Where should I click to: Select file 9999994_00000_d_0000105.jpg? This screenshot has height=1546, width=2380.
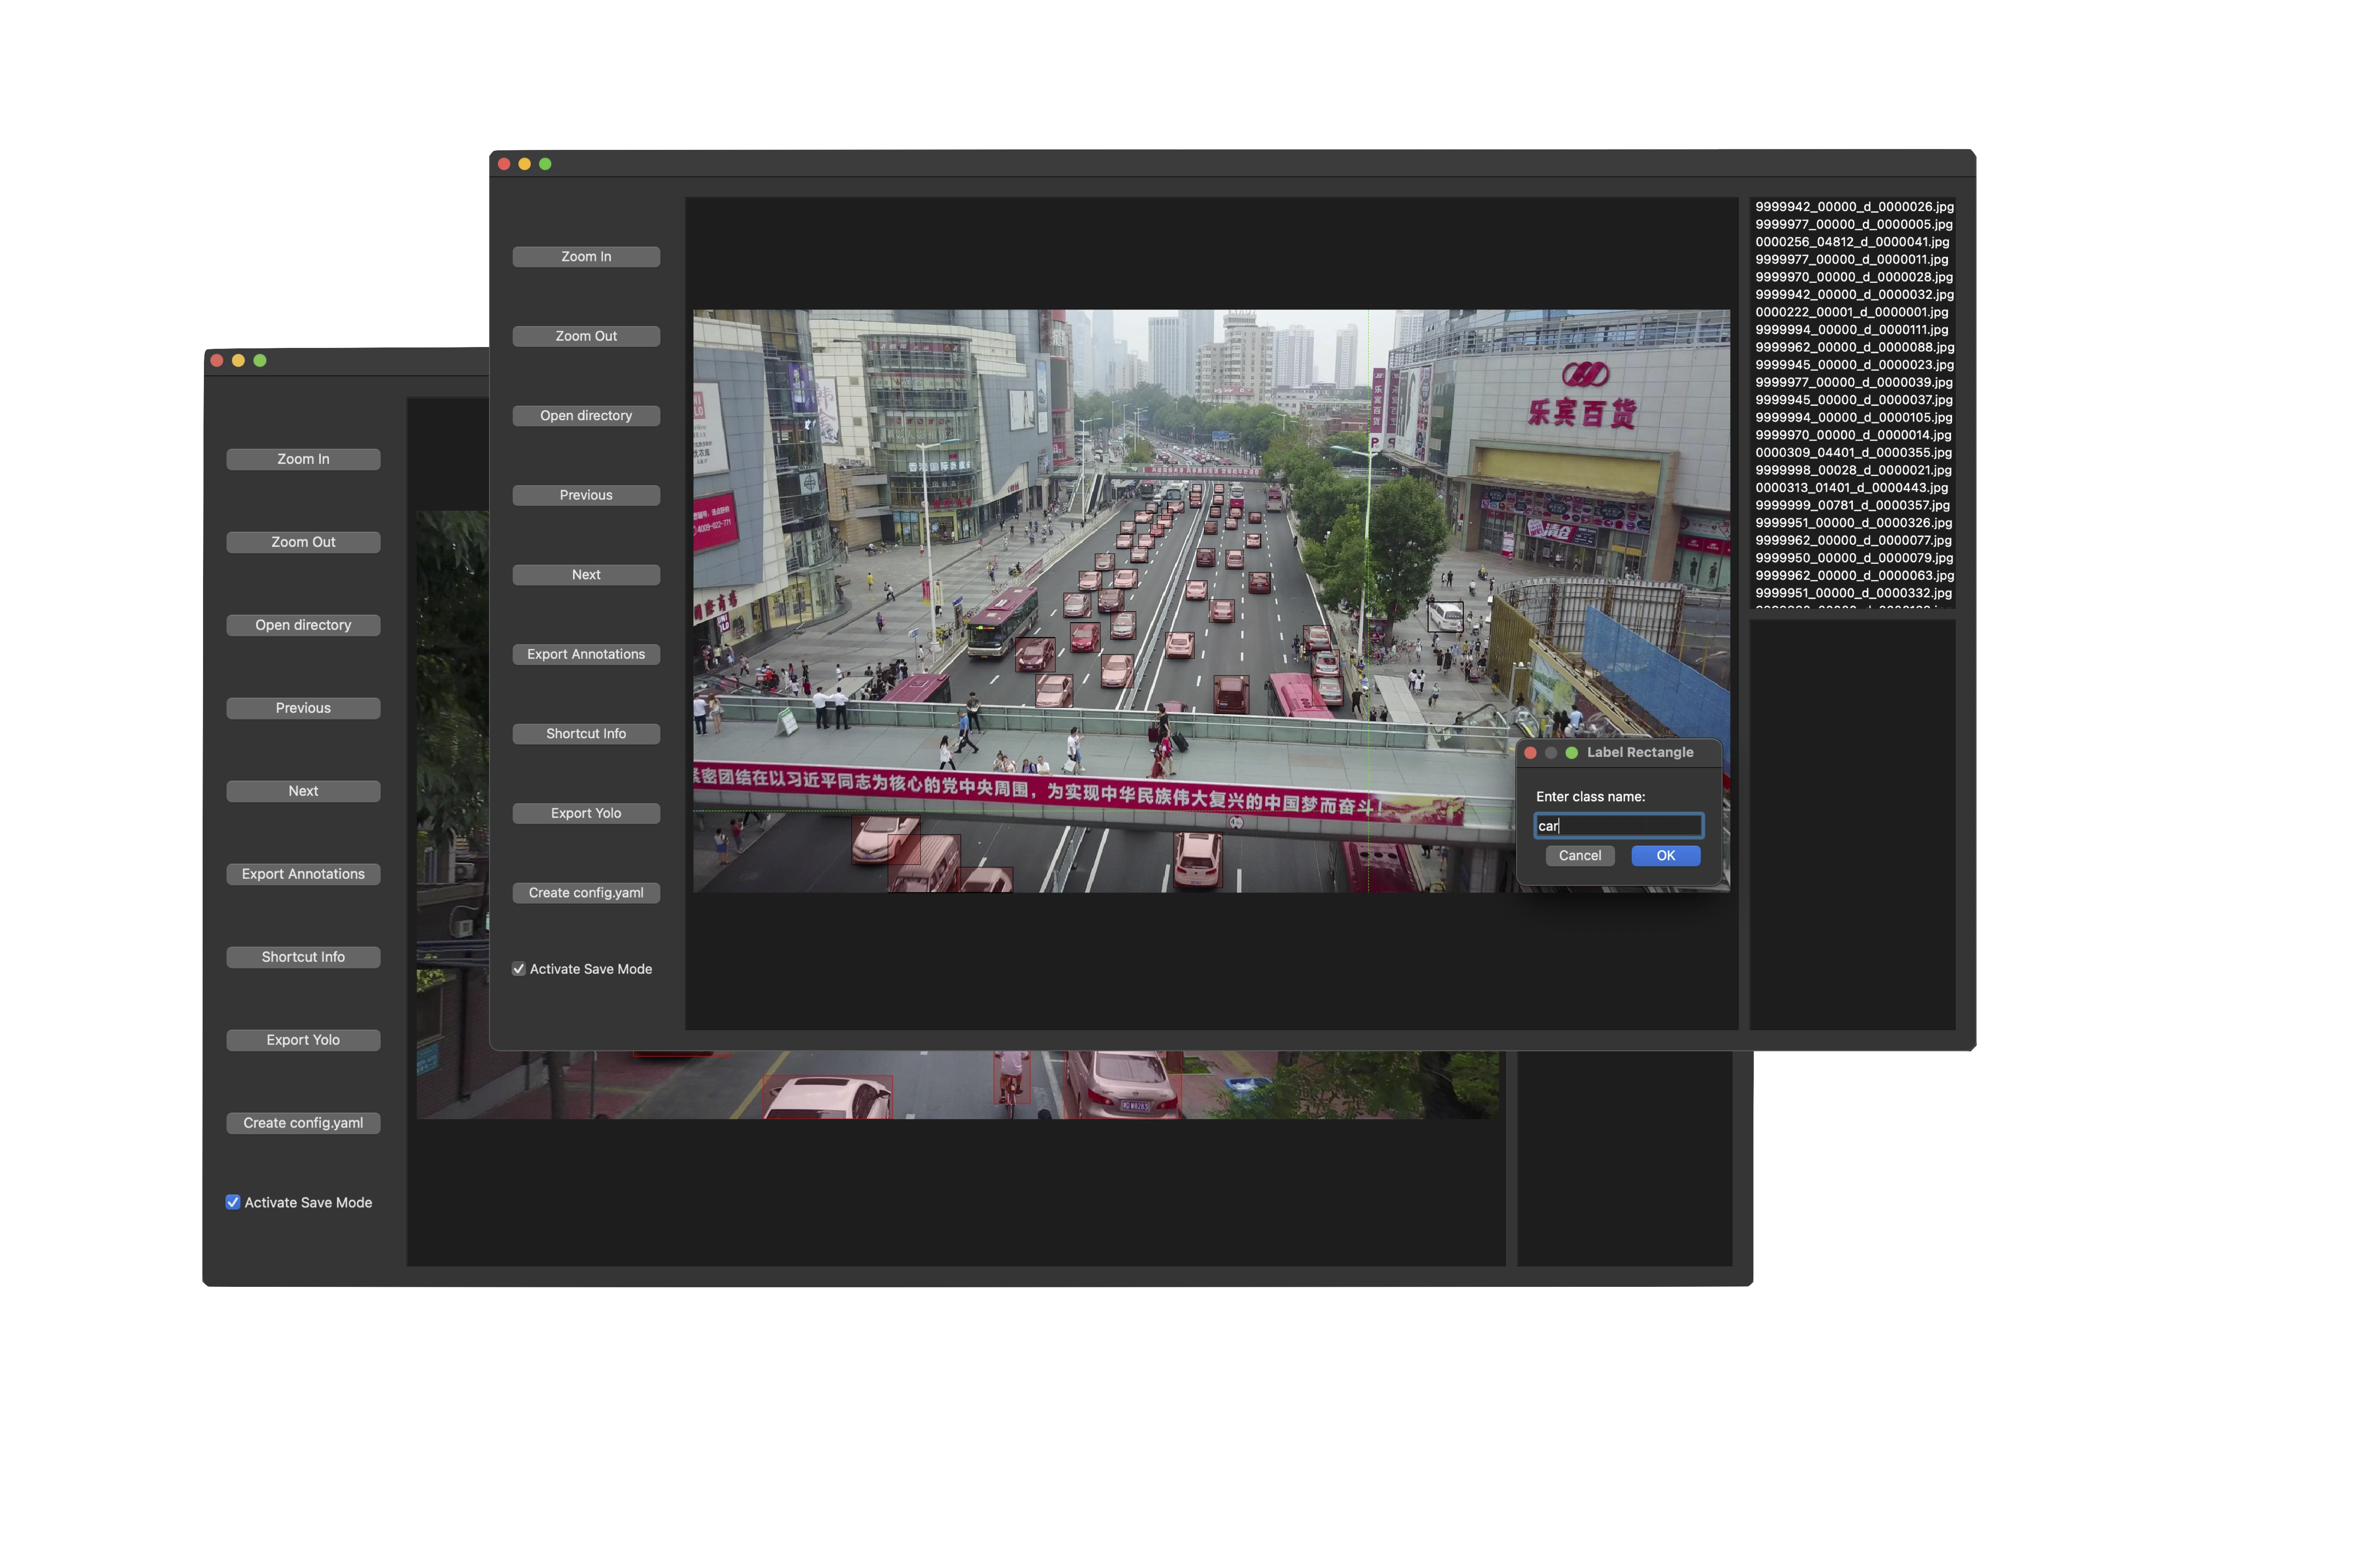click(x=1853, y=418)
